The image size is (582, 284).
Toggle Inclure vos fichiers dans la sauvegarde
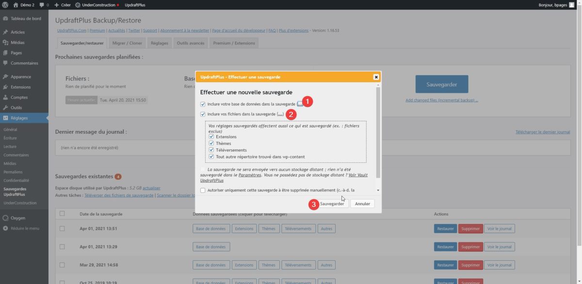tap(203, 114)
